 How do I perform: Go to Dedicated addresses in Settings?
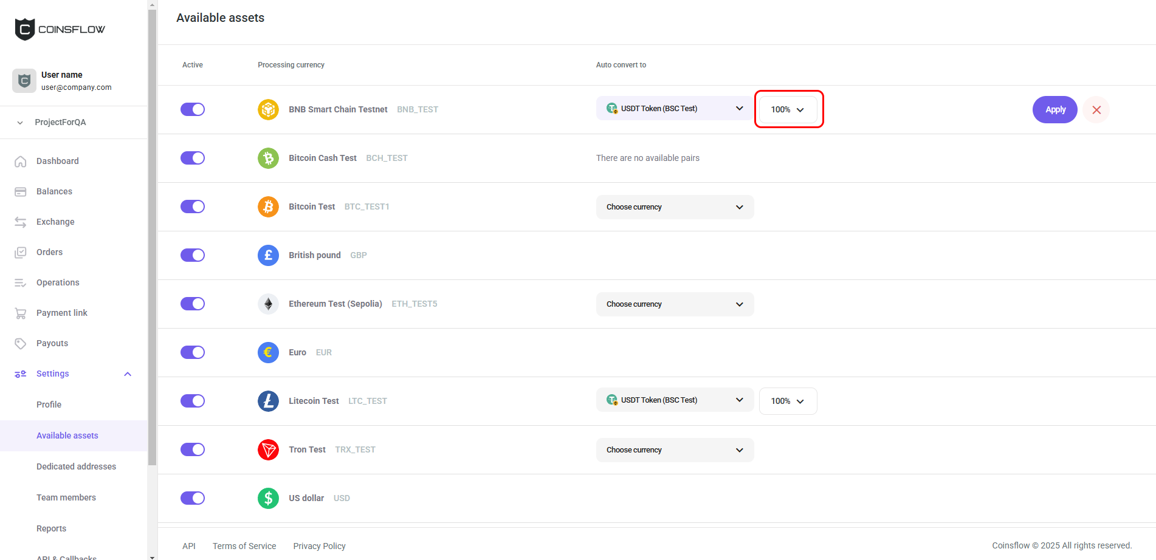coord(76,466)
